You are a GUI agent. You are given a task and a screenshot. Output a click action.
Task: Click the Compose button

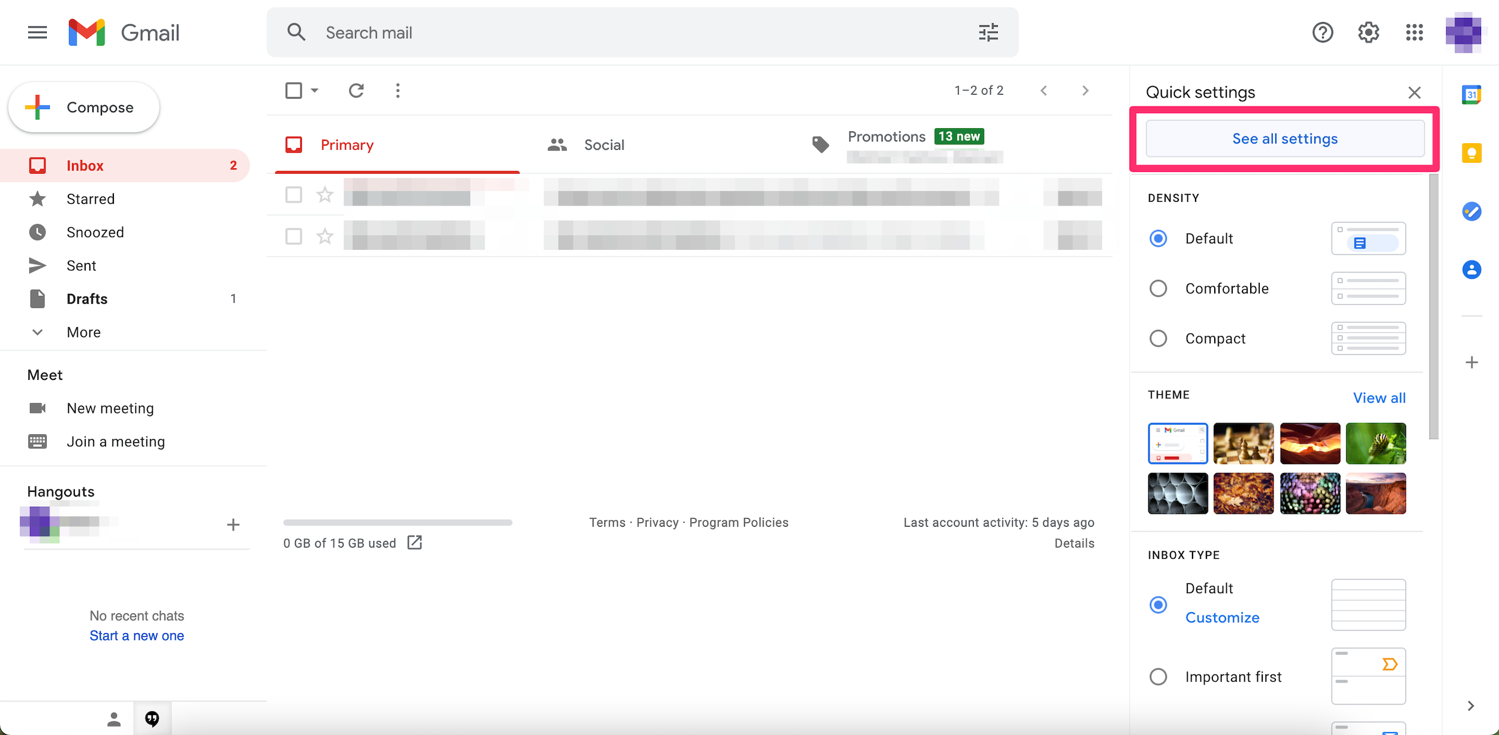84,107
